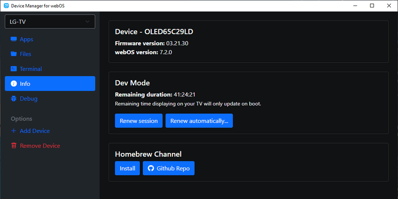398x199 pixels.
Task: Click the Device - OLED65C29LD heading
Action: (x=154, y=32)
